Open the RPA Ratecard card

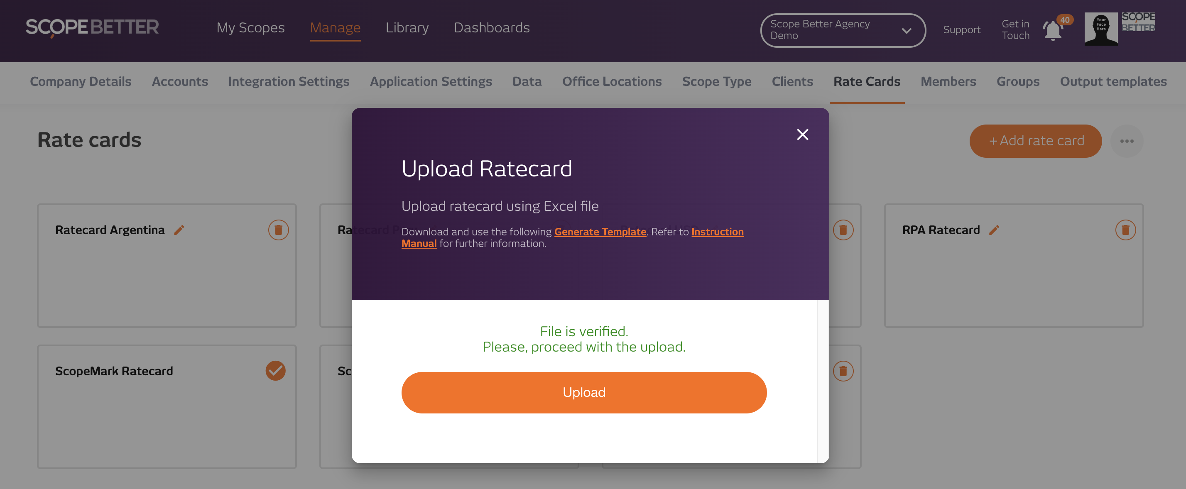(1014, 265)
